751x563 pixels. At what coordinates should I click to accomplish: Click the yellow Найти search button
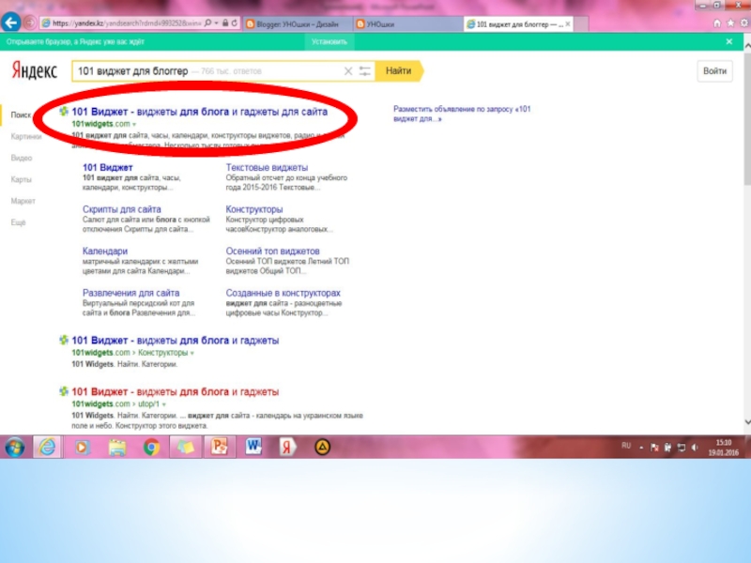click(x=399, y=71)
